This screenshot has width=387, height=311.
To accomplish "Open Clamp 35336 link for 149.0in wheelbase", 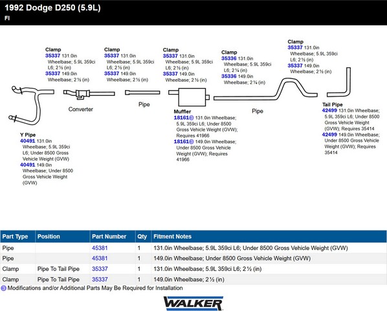I will pyautogui.click(x=229, y=76).
